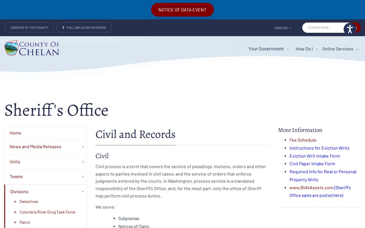Click the Notices of Claim list item

pos(134,226)
